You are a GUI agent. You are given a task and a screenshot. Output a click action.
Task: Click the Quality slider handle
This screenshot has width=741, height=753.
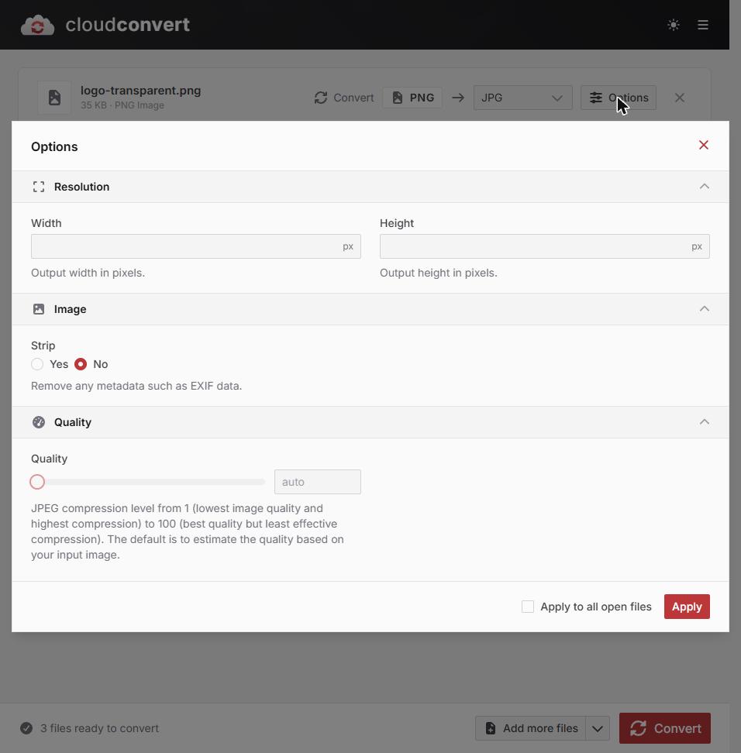coord(37,482)
